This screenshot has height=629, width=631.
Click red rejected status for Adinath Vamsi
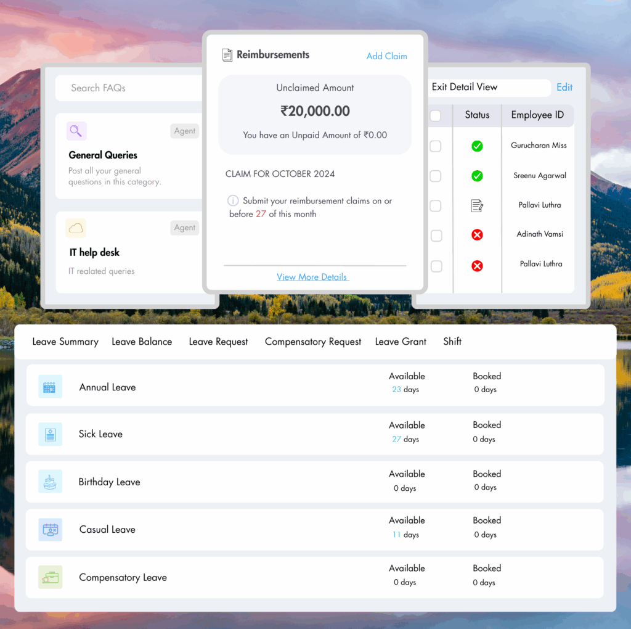pos(477,235)
